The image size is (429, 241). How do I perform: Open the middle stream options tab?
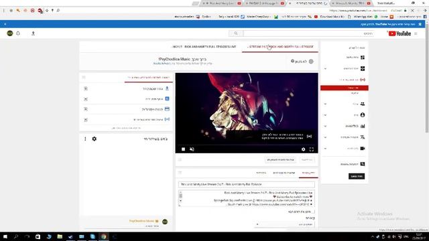tap(284, 173)
